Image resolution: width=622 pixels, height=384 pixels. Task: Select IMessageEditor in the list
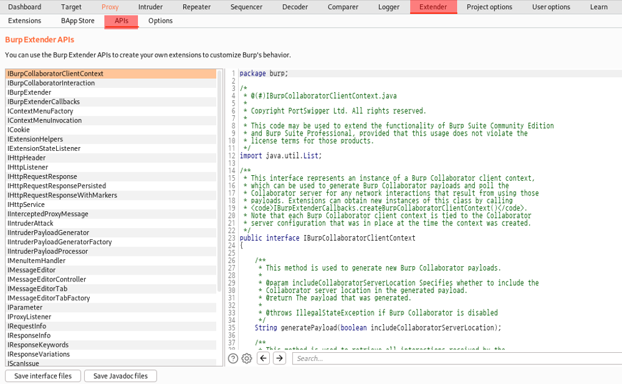pos(110,270)
